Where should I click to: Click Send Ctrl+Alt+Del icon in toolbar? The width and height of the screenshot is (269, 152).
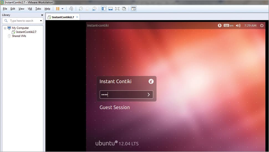coord(71,9)
